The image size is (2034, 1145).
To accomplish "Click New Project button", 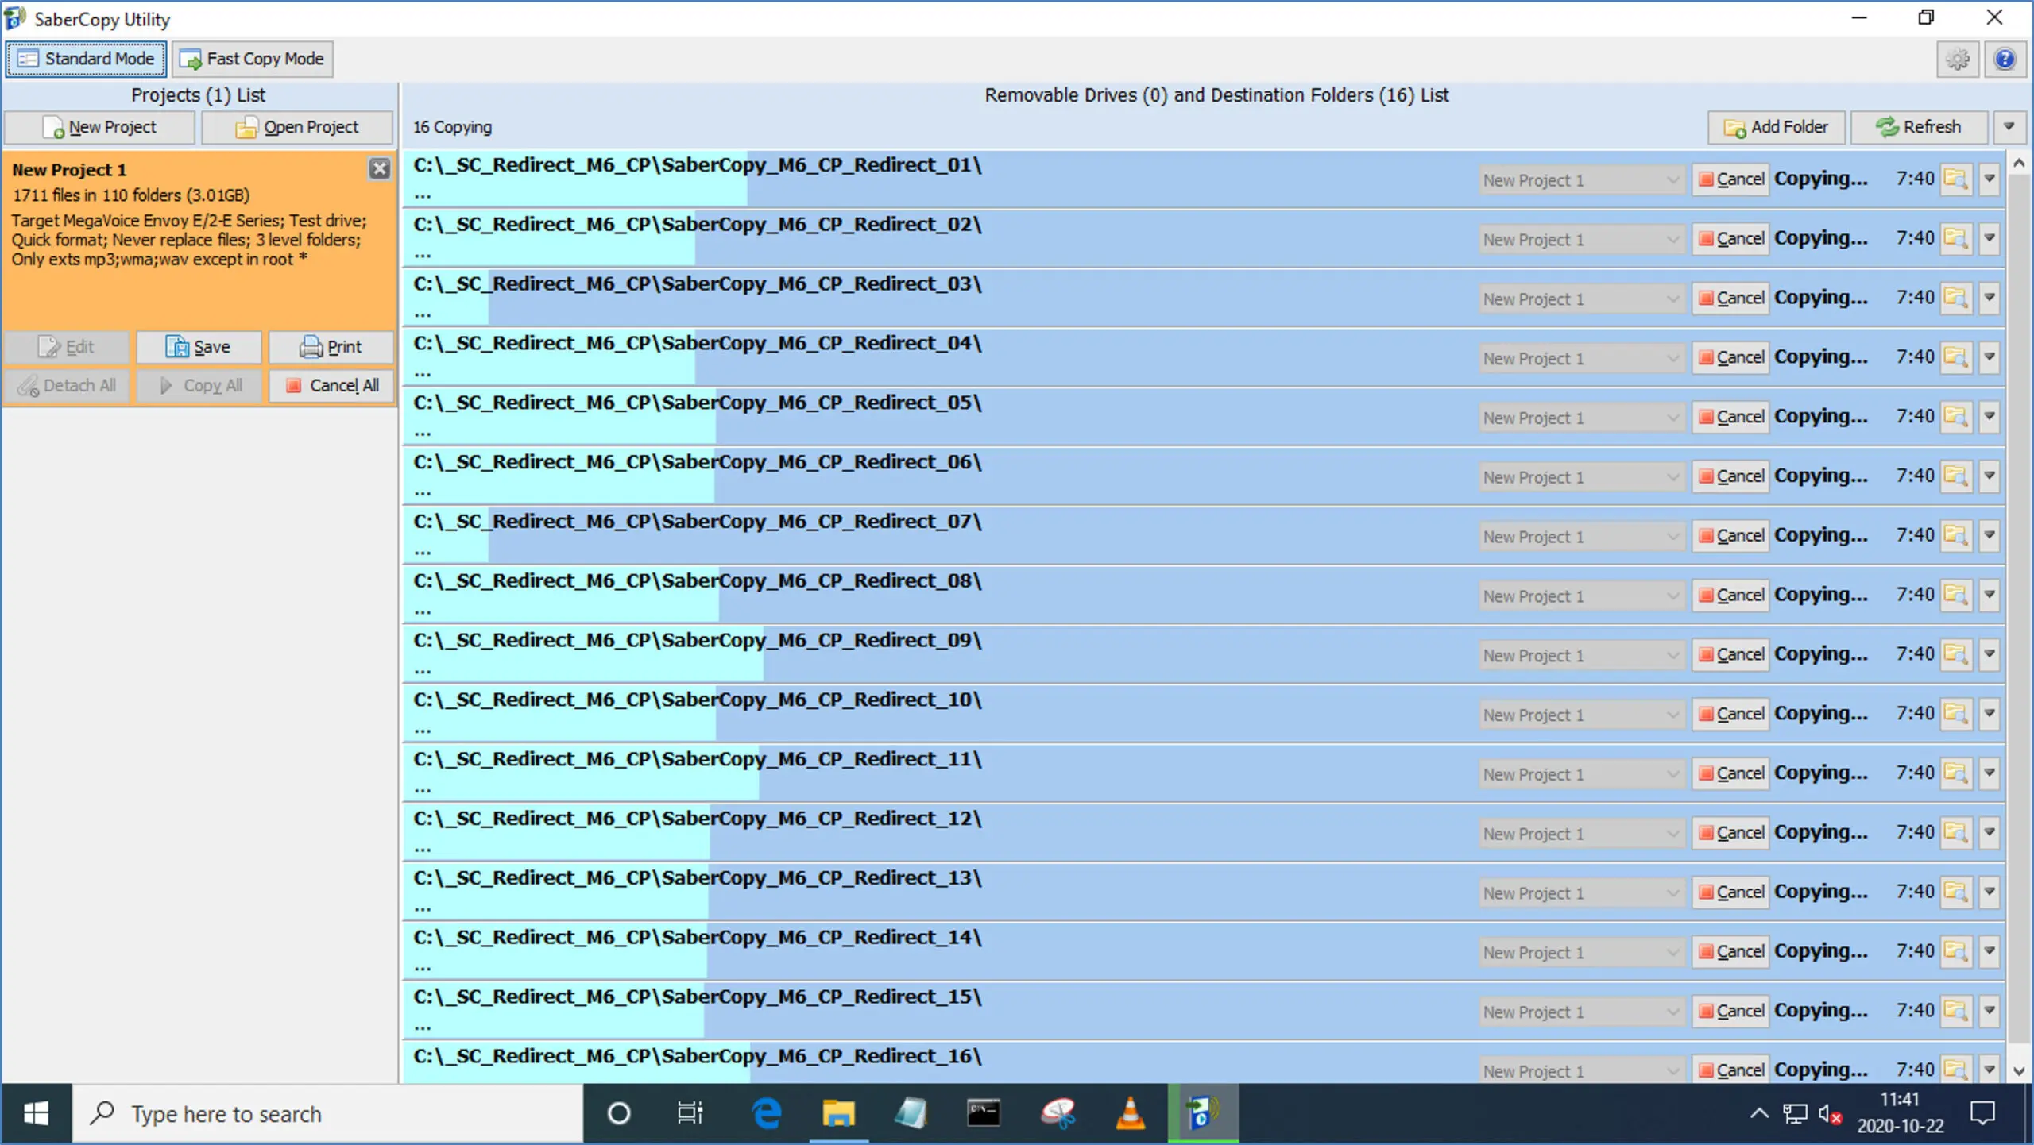I will (x=100, y=127).
